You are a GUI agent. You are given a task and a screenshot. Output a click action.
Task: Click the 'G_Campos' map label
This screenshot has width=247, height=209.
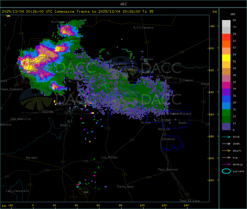(186, 80)
